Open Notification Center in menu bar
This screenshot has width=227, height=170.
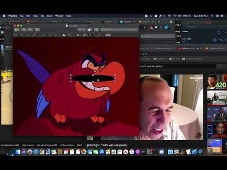click(x=222, y=16)
